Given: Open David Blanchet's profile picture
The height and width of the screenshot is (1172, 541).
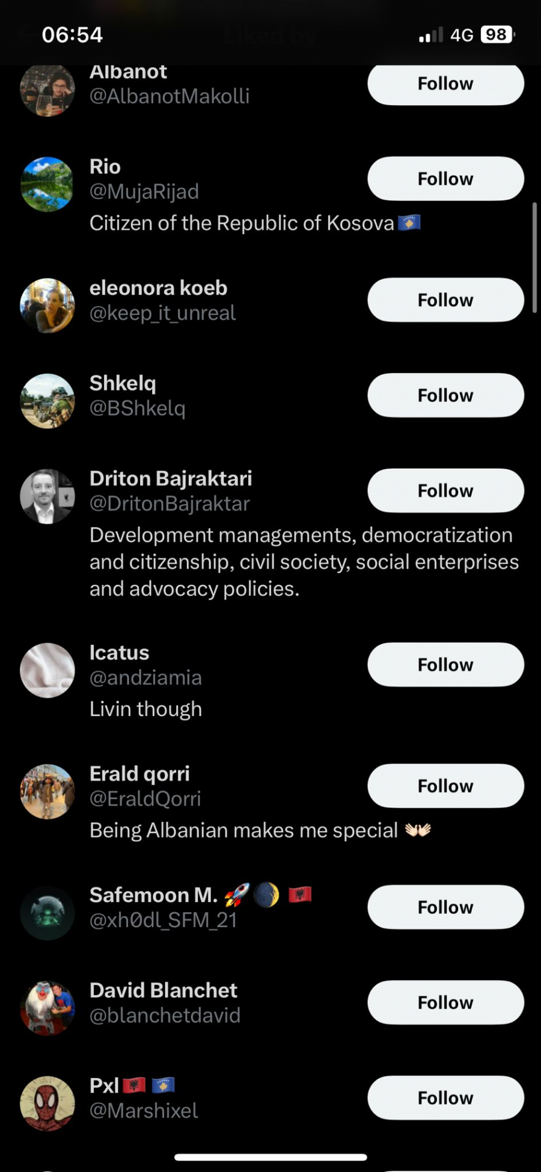Looking at the screenshot, I should click(47, 1008).
